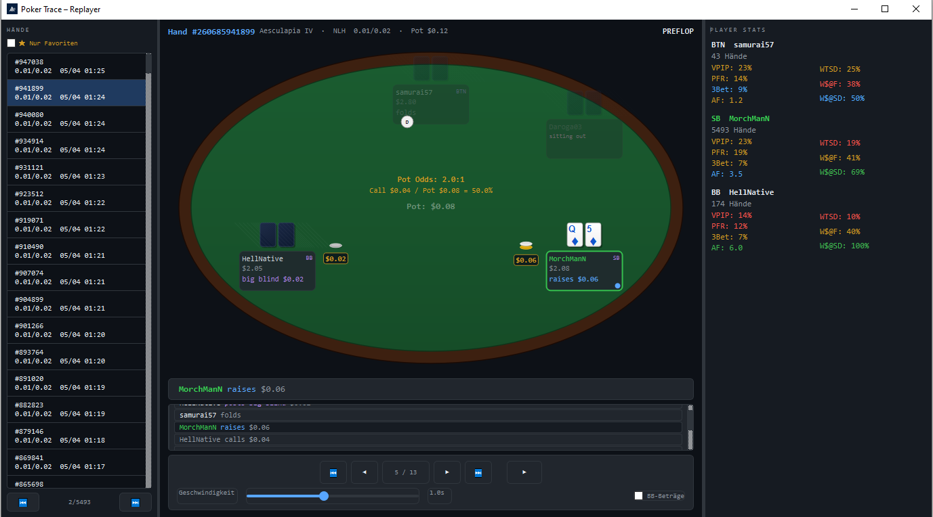Select the 'HellNative calls $0.04' log entry

pyautogui.click(x=428, y=440)
